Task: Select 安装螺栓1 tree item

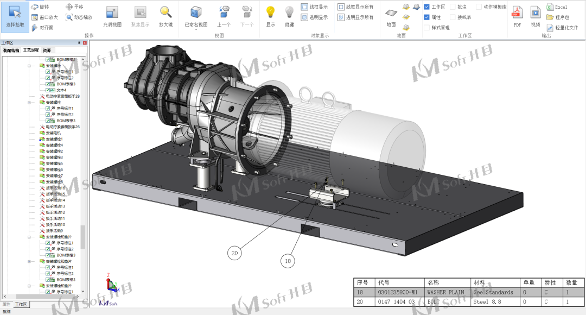Action: pos(54,139)
